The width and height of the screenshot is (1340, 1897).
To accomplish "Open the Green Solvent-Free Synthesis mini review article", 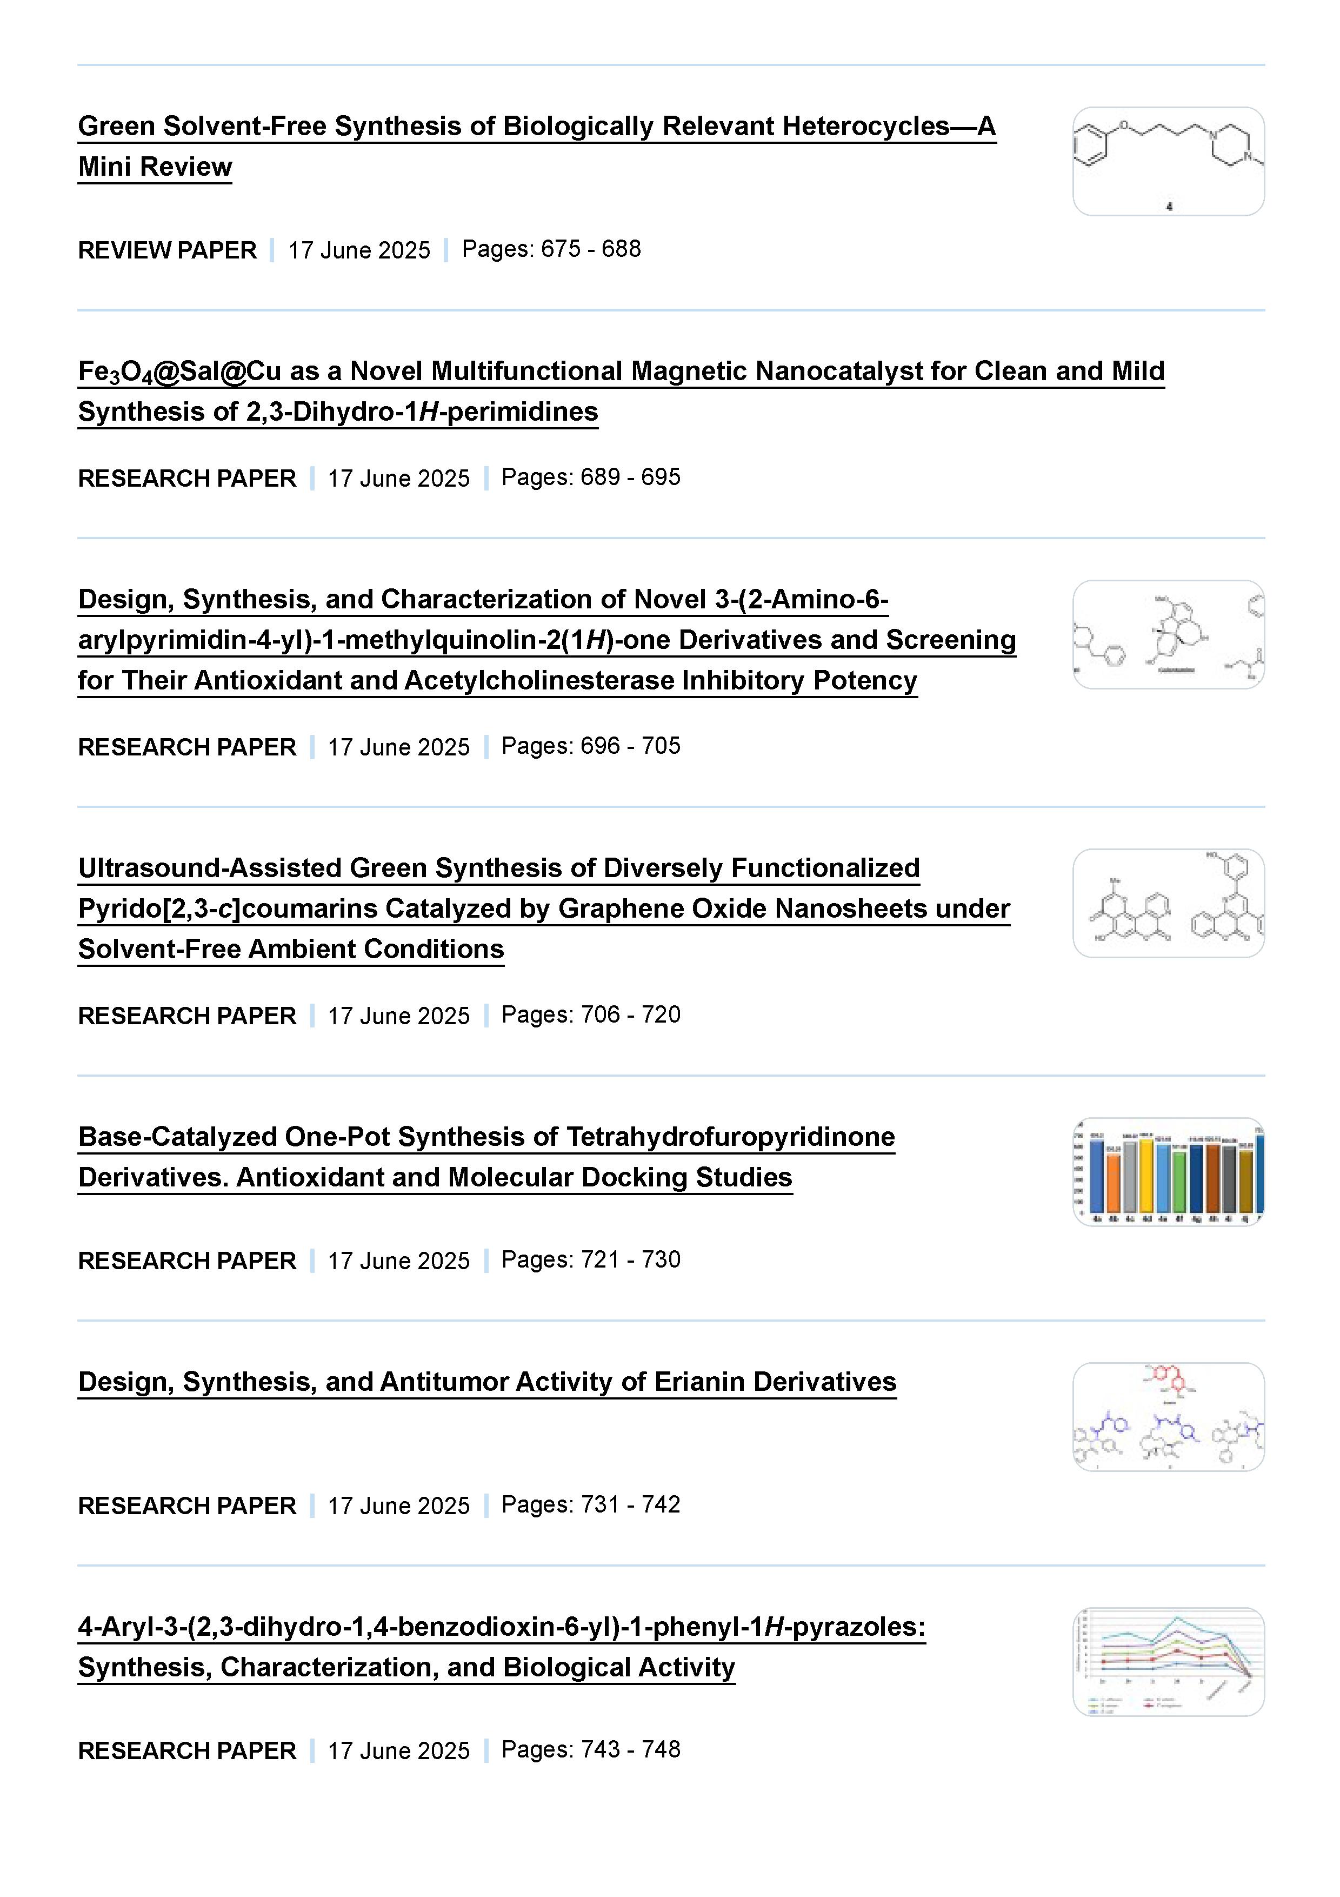I will click(537, 127).
